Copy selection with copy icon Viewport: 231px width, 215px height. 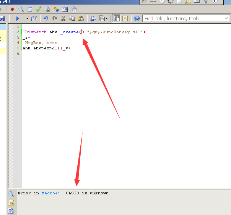[x=72, y=18]
